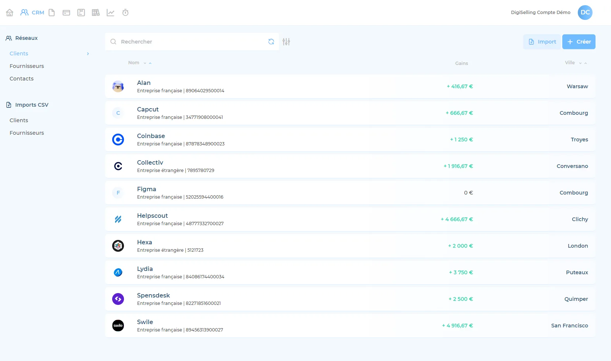Click the Créer button
Screen dimensions: 611x361
tap(579, 42)
